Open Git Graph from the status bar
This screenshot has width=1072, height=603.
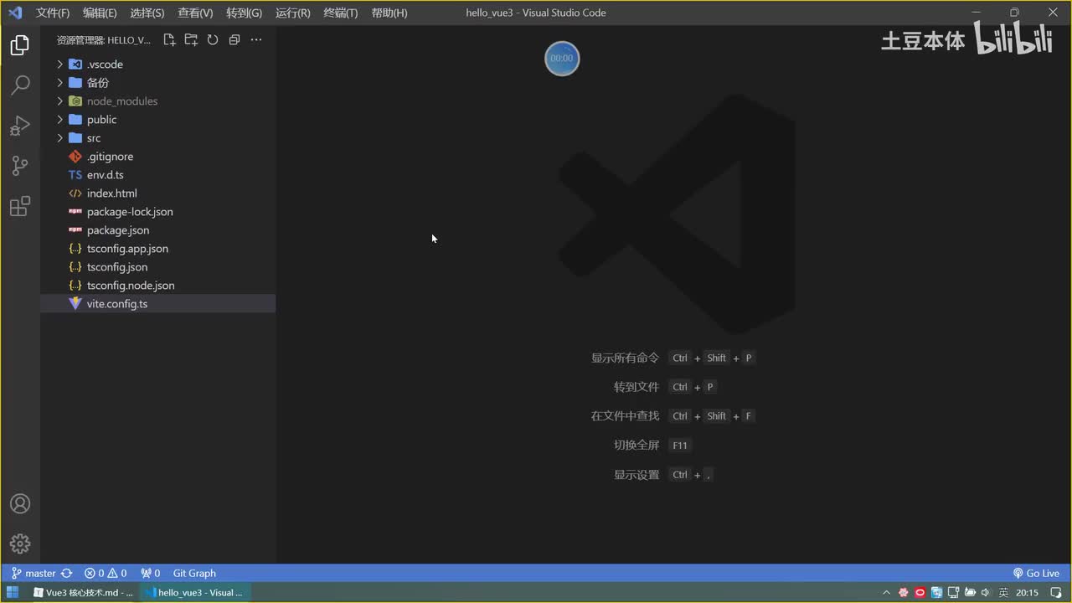194,574
